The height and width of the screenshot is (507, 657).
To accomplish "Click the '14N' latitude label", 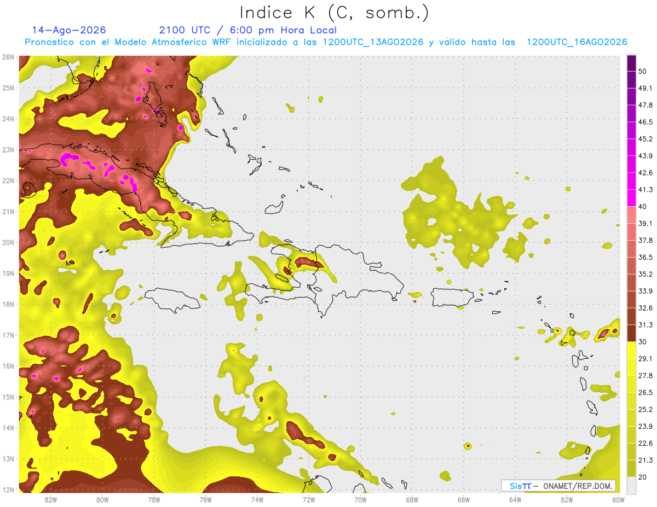I will (x=8, y=428).
